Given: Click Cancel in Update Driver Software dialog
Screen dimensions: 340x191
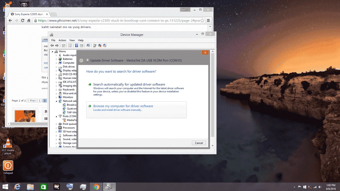Looking at the screenshot, I should click(199, 143).
